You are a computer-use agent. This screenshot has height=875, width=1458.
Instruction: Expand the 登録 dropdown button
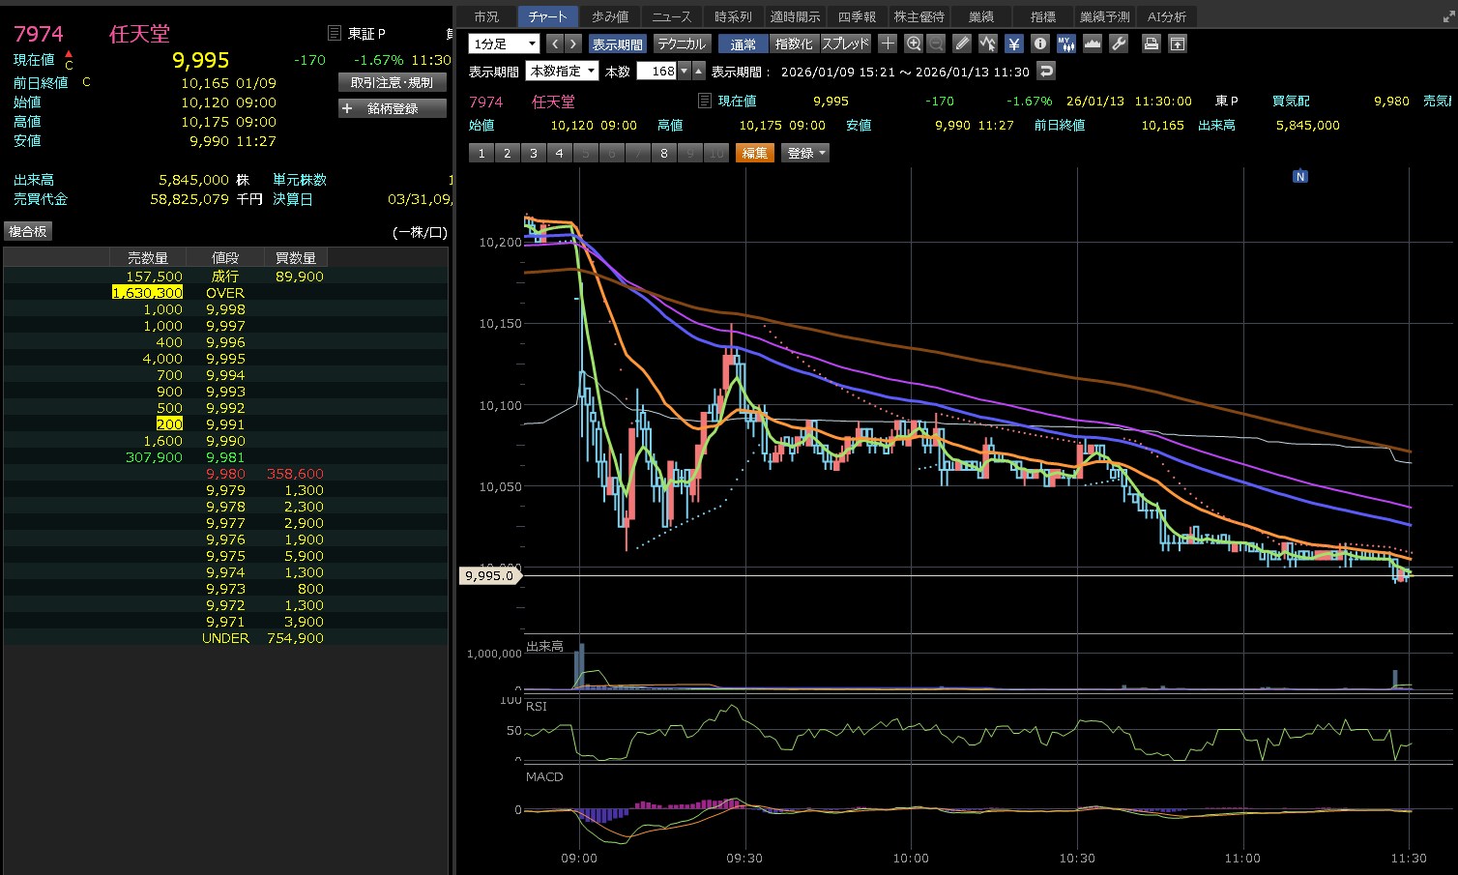(x=805, y=153)
